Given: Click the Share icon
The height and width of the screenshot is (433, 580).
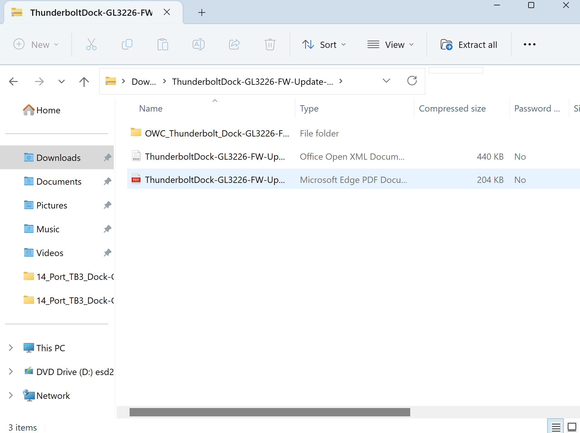Looking at the screenshot, I should point(234,45).
